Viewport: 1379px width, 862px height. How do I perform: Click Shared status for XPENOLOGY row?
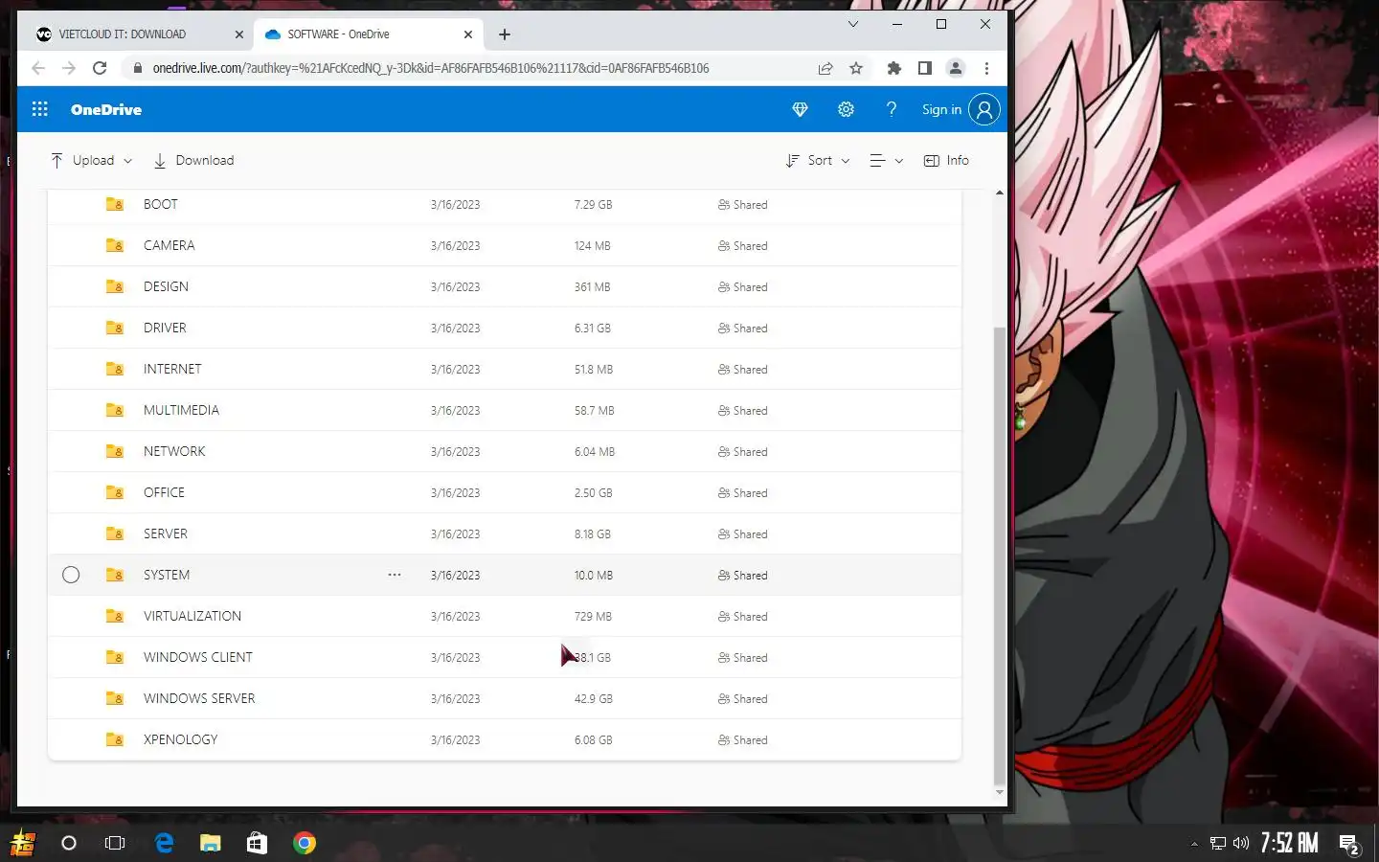tap(743, 740)
